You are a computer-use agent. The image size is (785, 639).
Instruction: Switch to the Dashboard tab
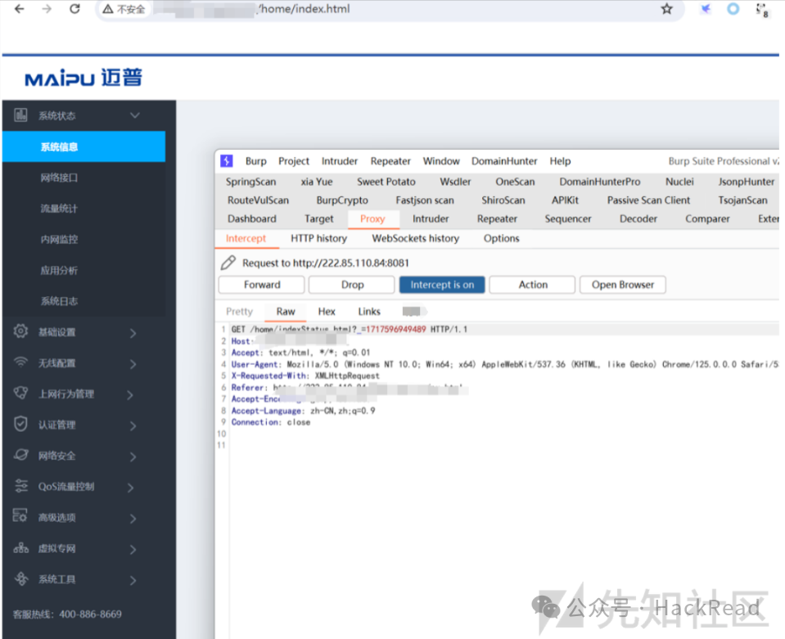[252, 218]
